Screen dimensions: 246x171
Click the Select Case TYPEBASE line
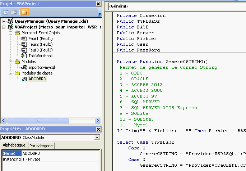(x=145, y=142)
